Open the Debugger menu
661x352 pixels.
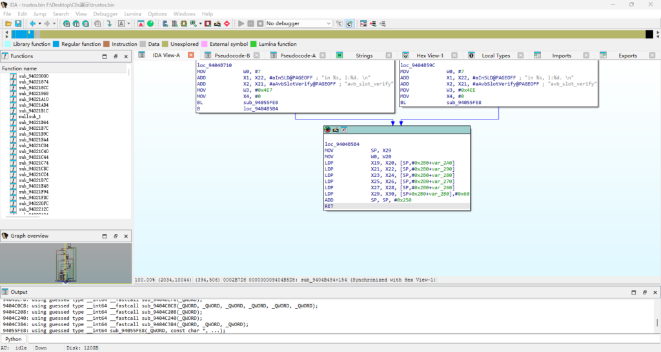pyautogui.click(x=105, y=14)
